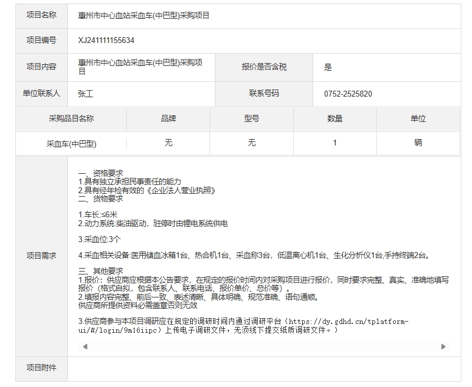Click the line 供应商所提供资料必需盖章否则无效

(137, 306)
